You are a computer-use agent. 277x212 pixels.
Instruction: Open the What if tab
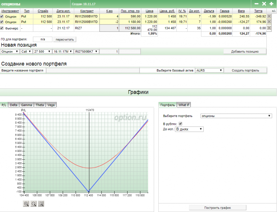pyautogui.click(x=183, y=105)
